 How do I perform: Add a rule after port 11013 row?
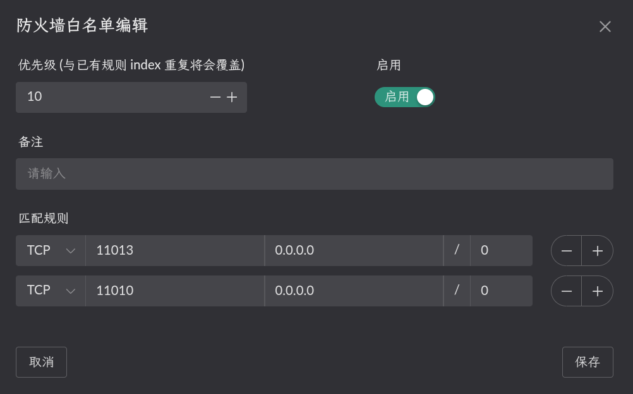[x=598, y=251]
